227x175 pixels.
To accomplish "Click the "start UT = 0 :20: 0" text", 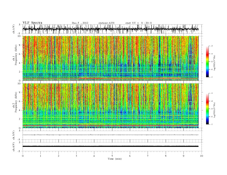I will pos(138,23).
